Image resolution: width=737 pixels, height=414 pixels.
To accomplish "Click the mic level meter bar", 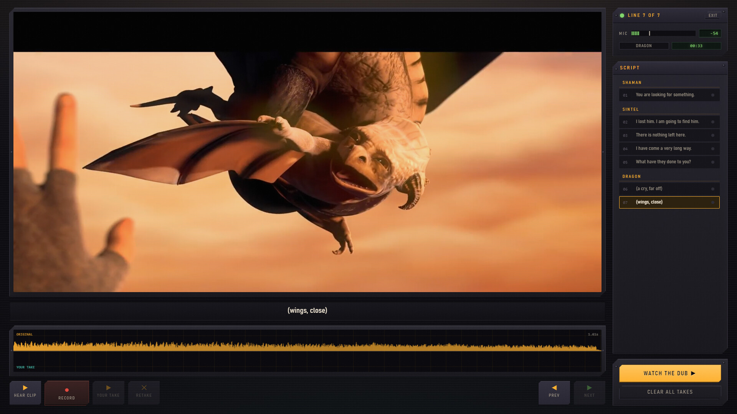I will (663, 33).
